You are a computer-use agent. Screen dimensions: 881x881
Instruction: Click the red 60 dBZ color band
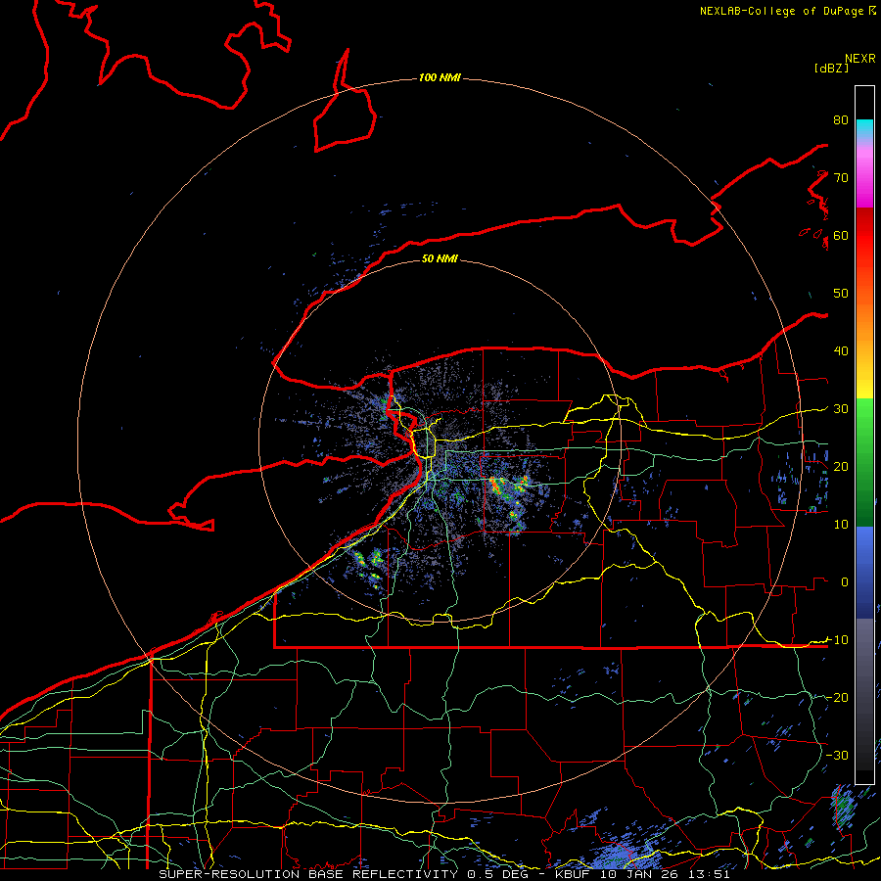pos(864,235)
